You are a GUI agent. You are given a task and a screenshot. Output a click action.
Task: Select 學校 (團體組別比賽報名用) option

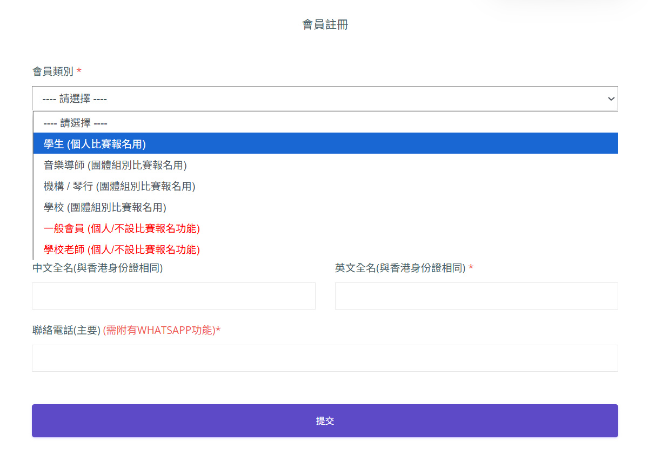click(325, 207)
